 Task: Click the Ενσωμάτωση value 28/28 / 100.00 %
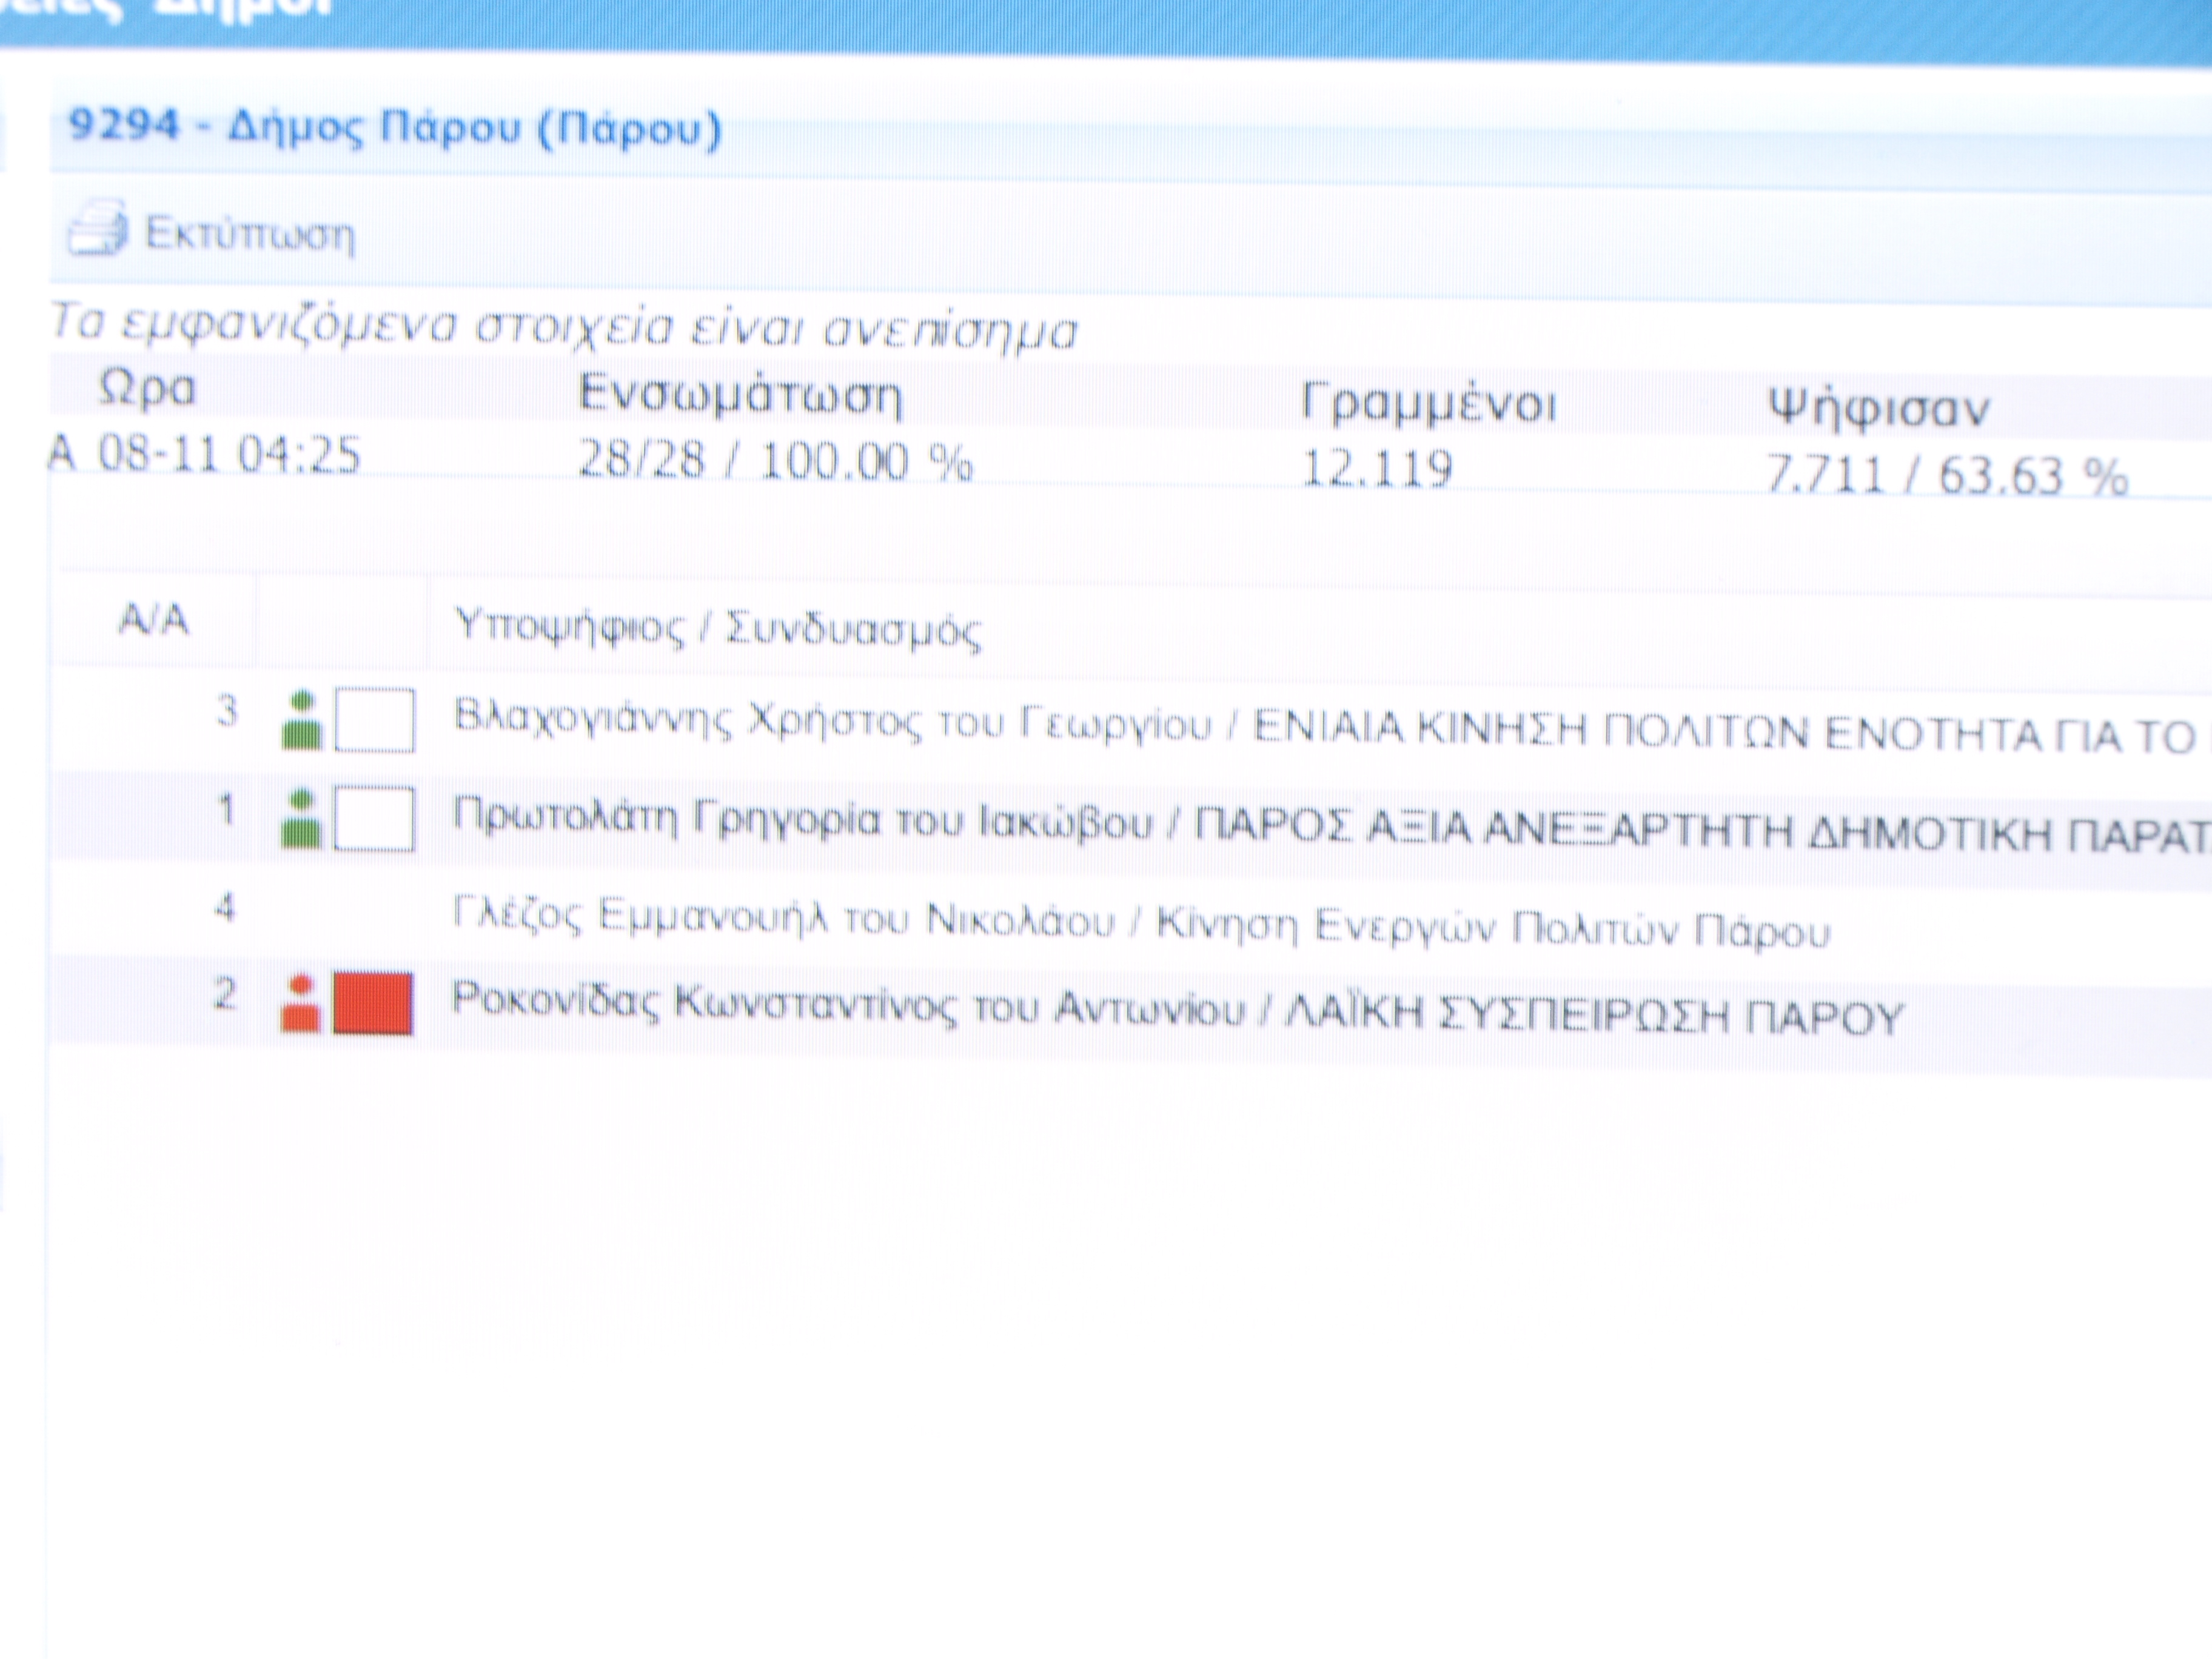(x=775, y=461)
